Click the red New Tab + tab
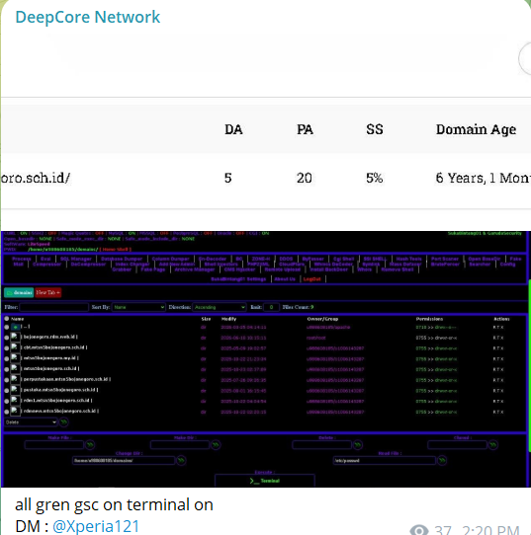 tap(47, 293)
